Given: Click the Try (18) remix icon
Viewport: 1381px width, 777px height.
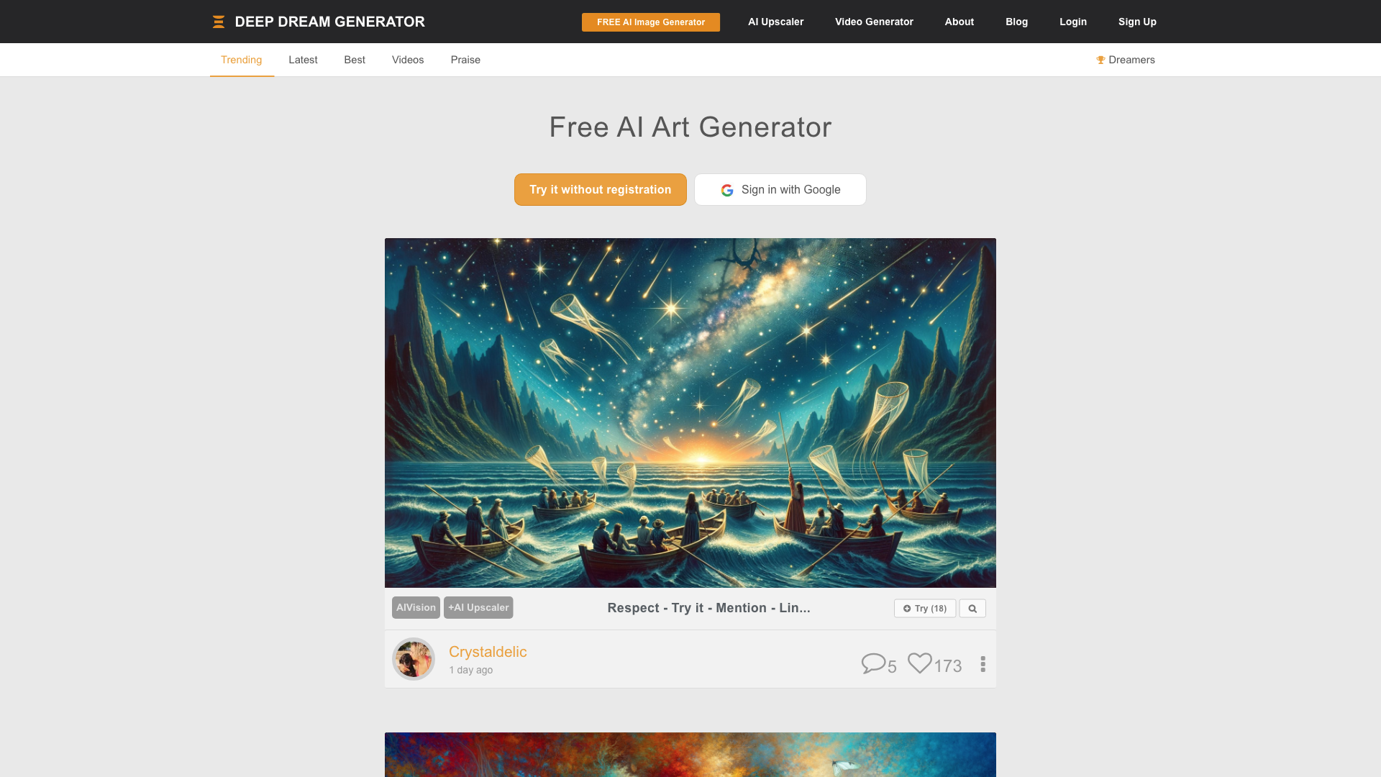Looking at the screenshot, I should (925, 608).
